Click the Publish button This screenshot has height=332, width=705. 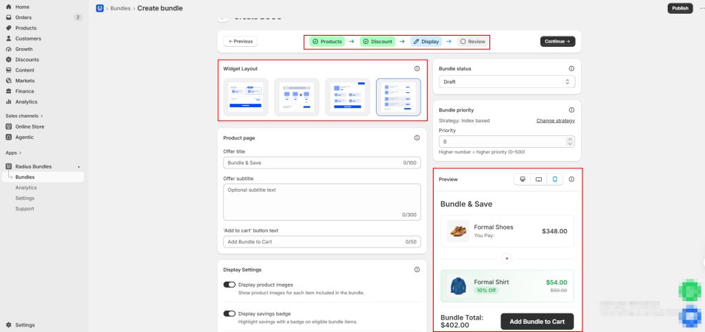point(680,8)
